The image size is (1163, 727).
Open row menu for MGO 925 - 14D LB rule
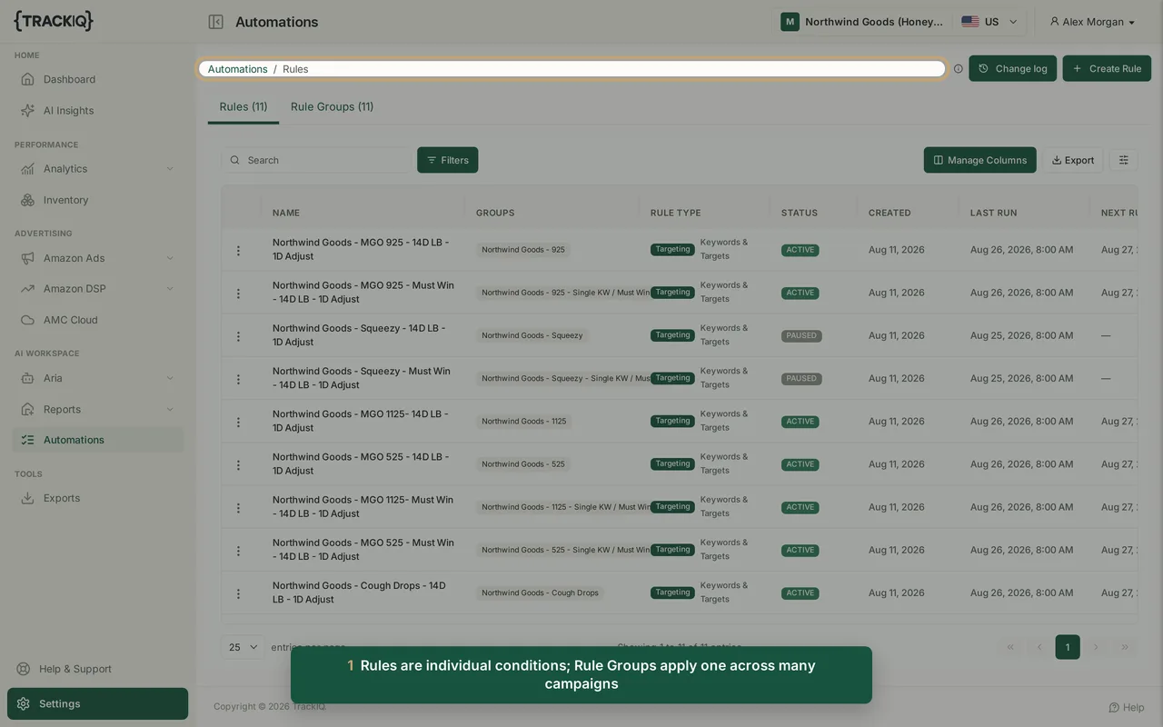[x=238, y=250]
